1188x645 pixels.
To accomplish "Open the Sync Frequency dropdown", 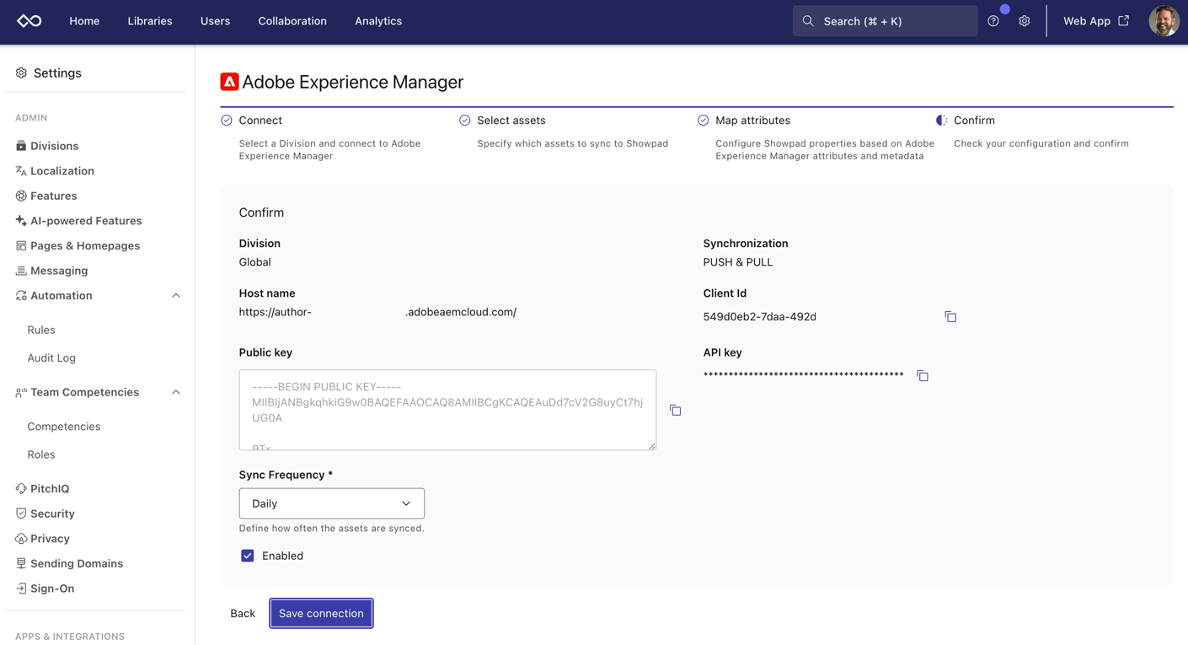I will 331,503.
